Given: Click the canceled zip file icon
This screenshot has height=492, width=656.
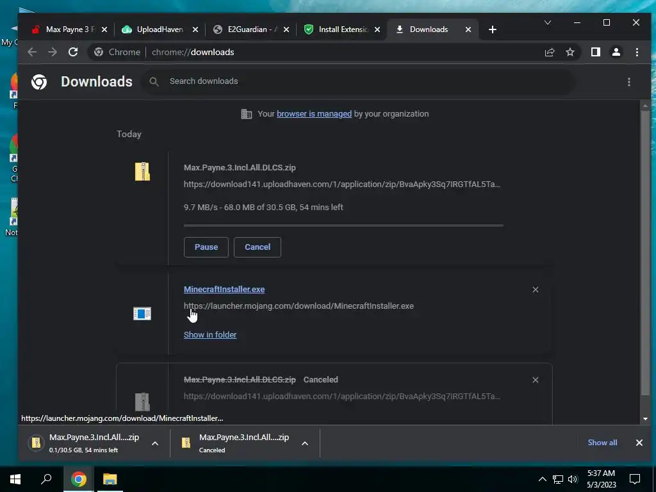Looking at the screenshot, I should click(x=142, y=402).
